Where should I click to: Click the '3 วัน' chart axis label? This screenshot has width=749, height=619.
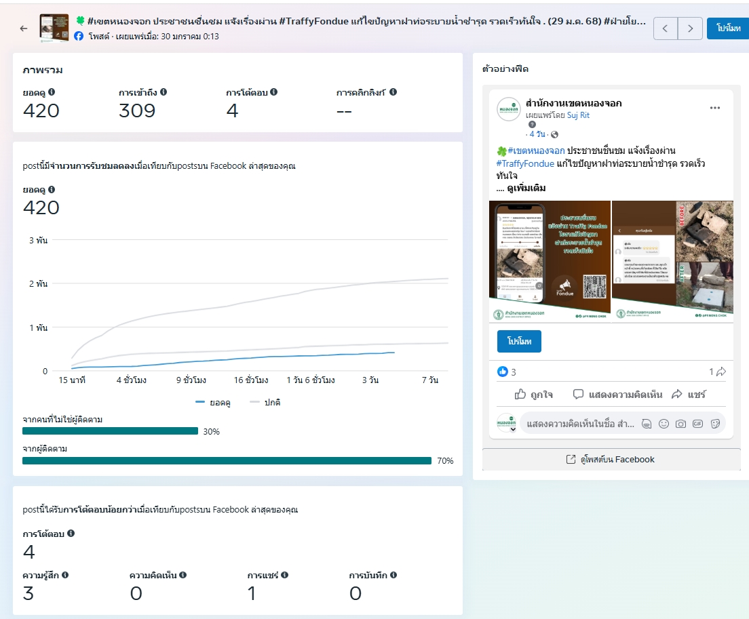point(370,380)
